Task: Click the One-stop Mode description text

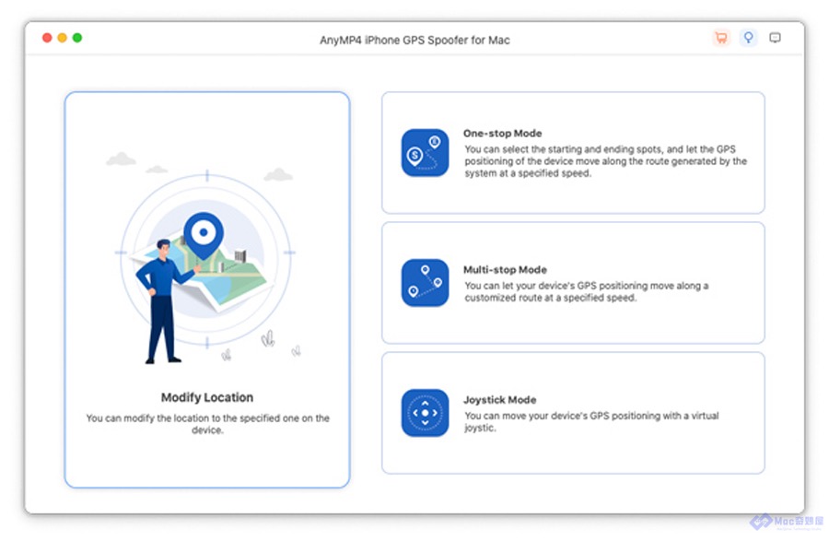Action: coord(606,161)
